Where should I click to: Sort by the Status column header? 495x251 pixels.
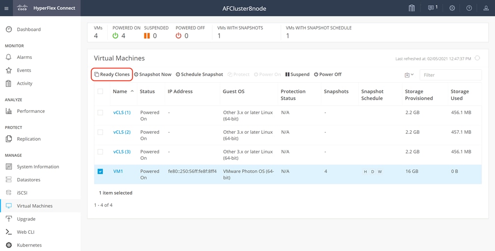(x=147, y=92)
